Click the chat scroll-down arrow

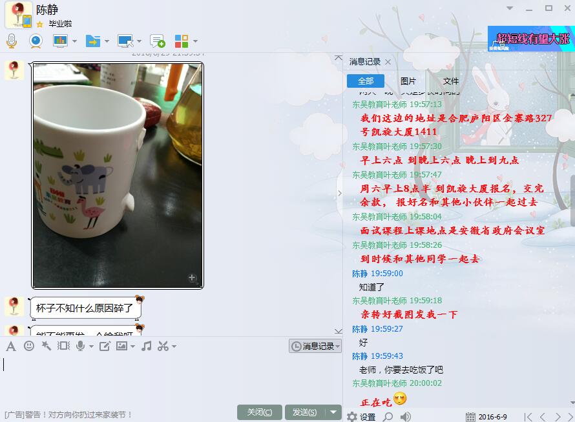[x=339, y=331]
